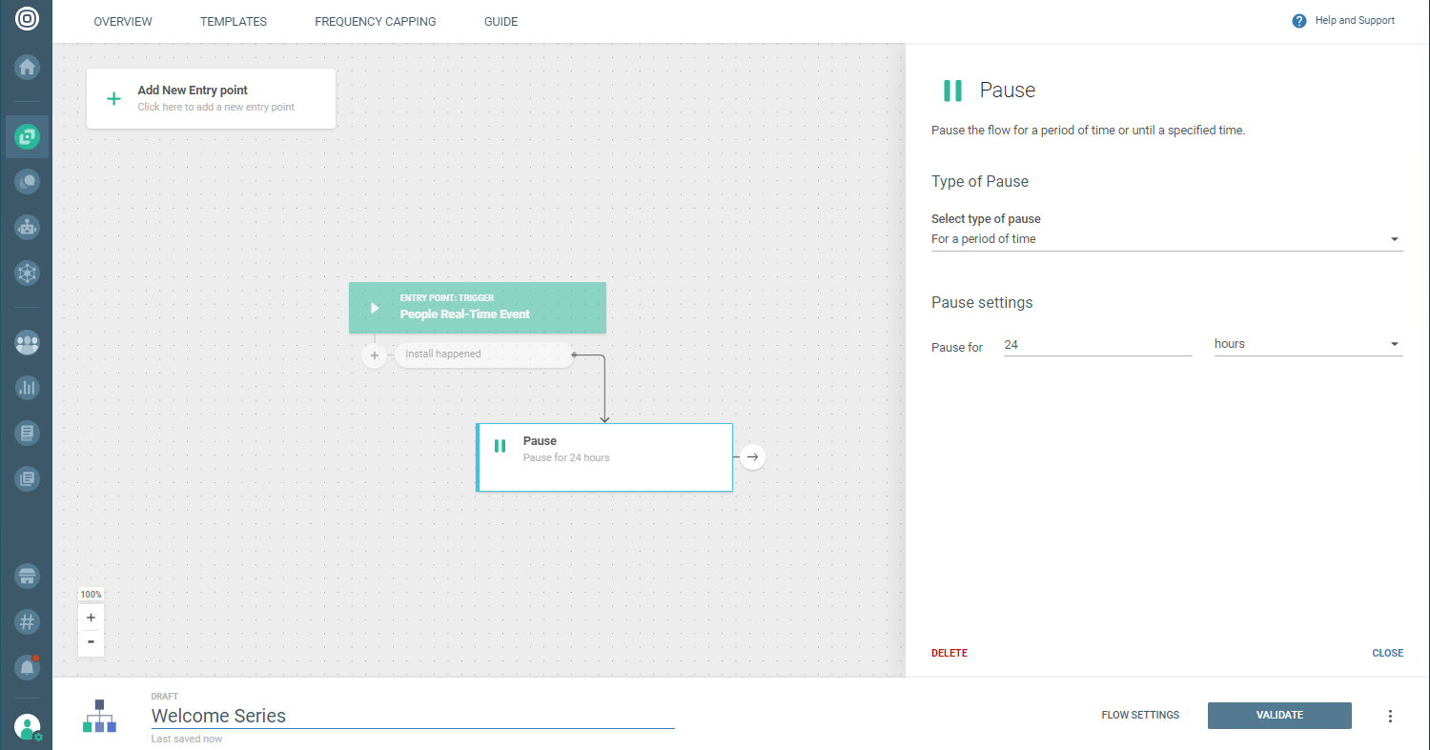Open the People audience sidebar icon

click(x=27, y=343)
